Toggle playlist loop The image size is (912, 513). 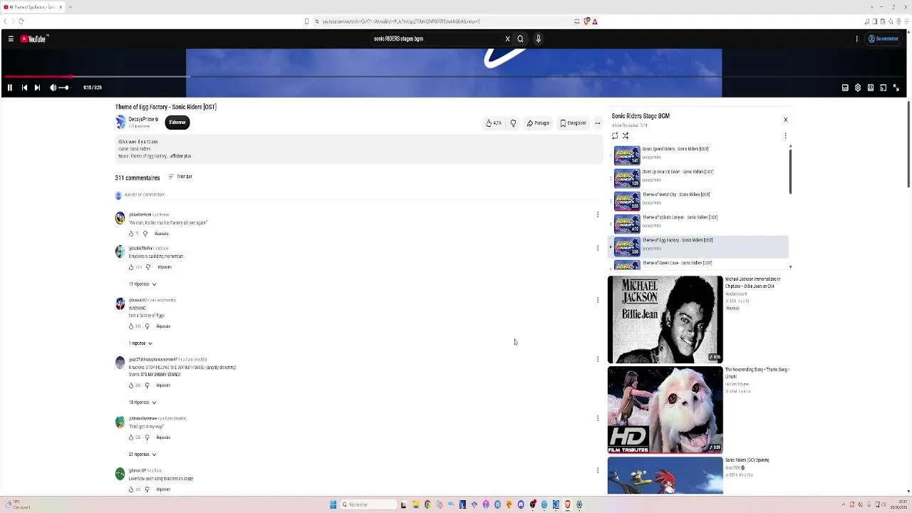pyautogui.click(x=615, y=136)
